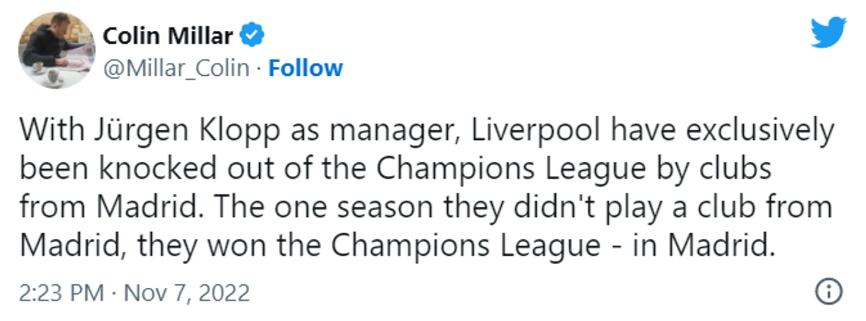Click the Colin Millar display name
This screenshot has width=866, height=321.
point(168,37)
